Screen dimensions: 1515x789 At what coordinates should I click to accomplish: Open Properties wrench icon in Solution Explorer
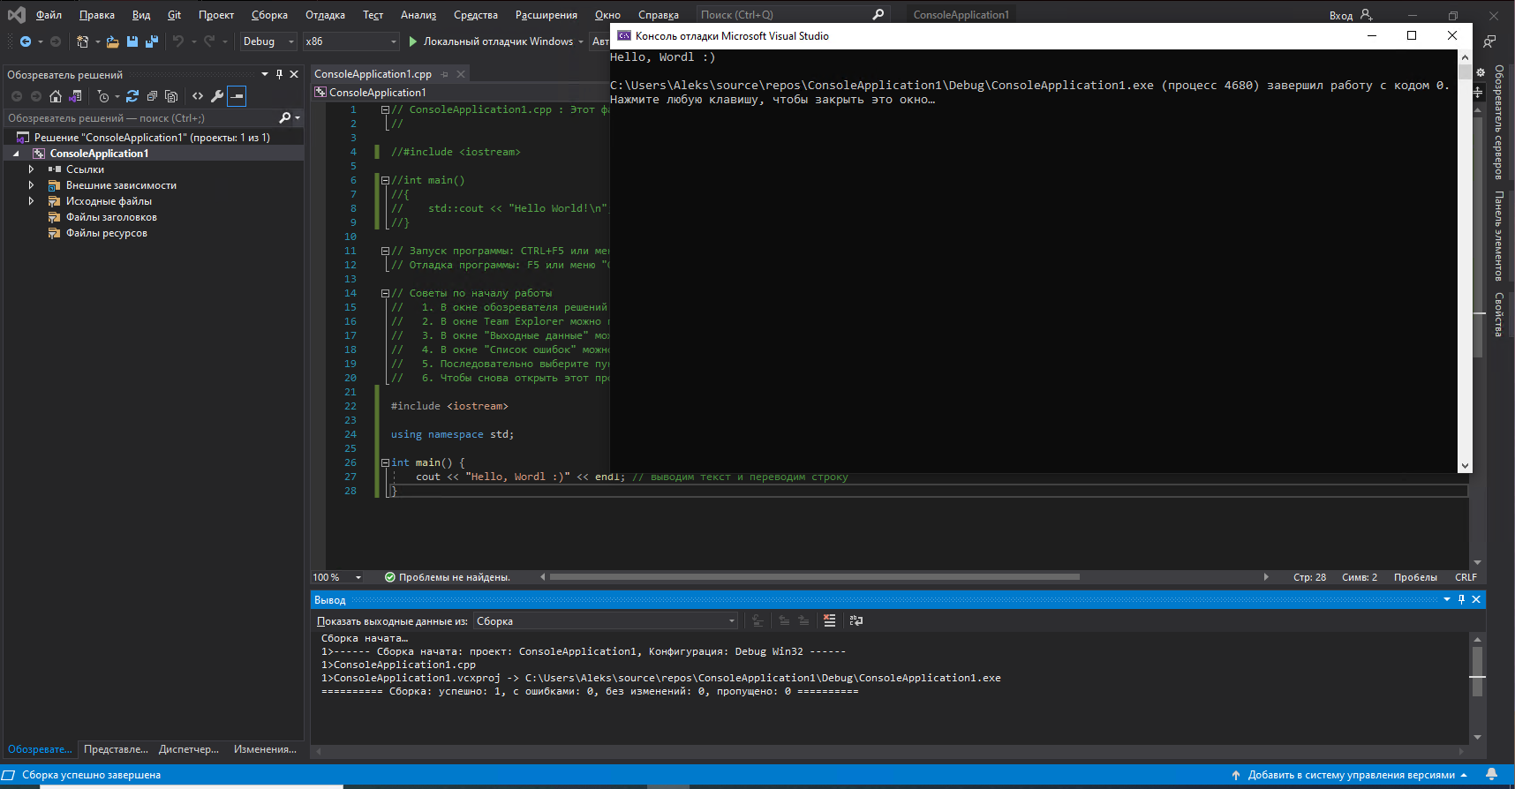217,96
